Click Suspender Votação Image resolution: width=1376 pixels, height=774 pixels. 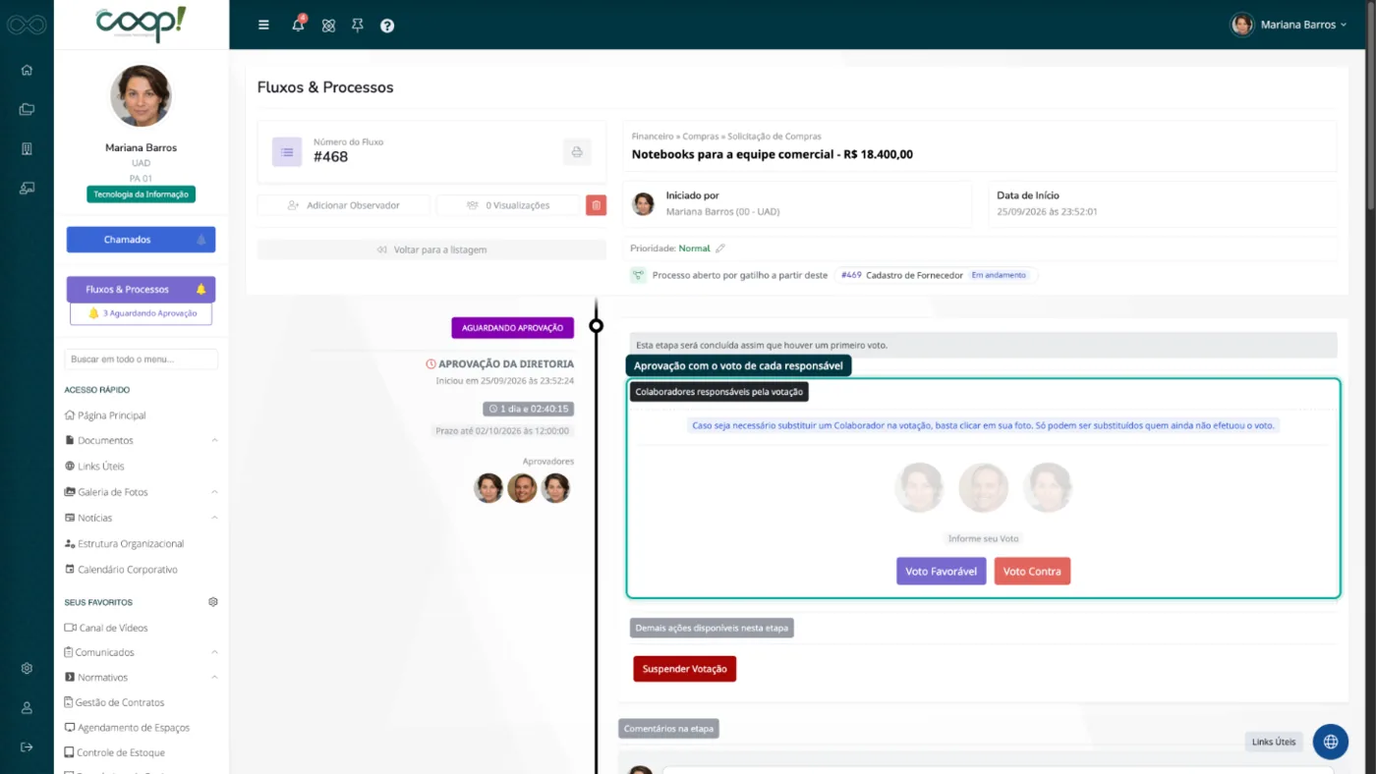(x=685, y=669)
